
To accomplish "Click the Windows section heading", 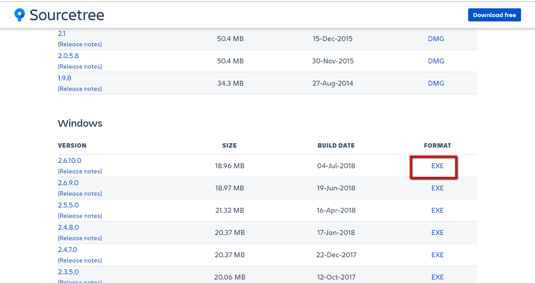I will [80, 123].
